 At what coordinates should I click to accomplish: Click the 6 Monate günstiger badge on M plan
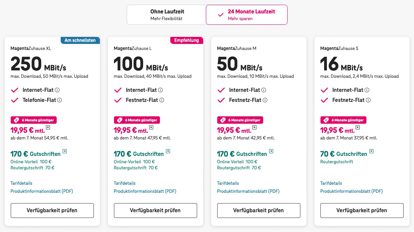pyautogui.click(x=240, y=120)
